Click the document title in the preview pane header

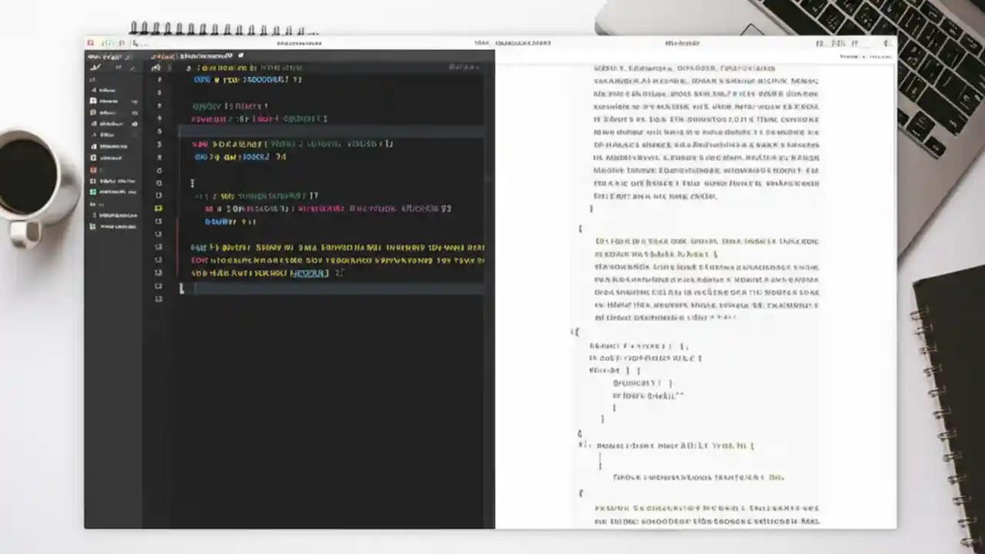tap(683, 43)
